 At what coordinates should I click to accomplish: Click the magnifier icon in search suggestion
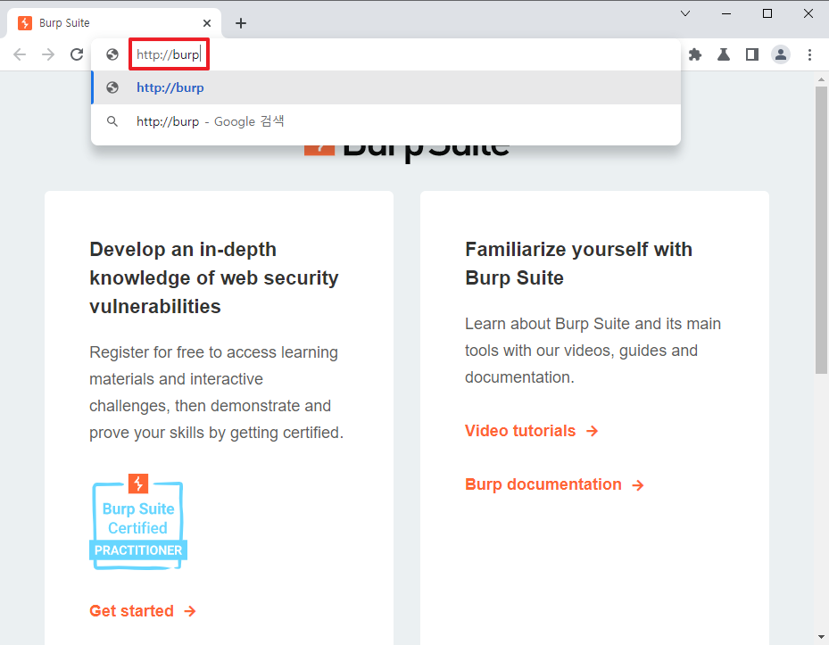[112, 121]
